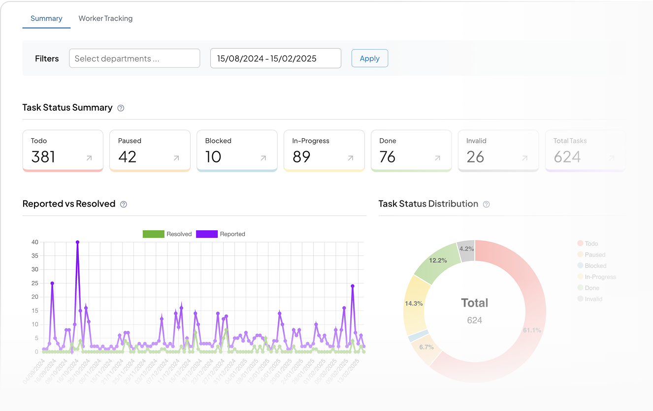Click the Invalid card arrow icon
The image size is (653, 411).
(525, 158)
